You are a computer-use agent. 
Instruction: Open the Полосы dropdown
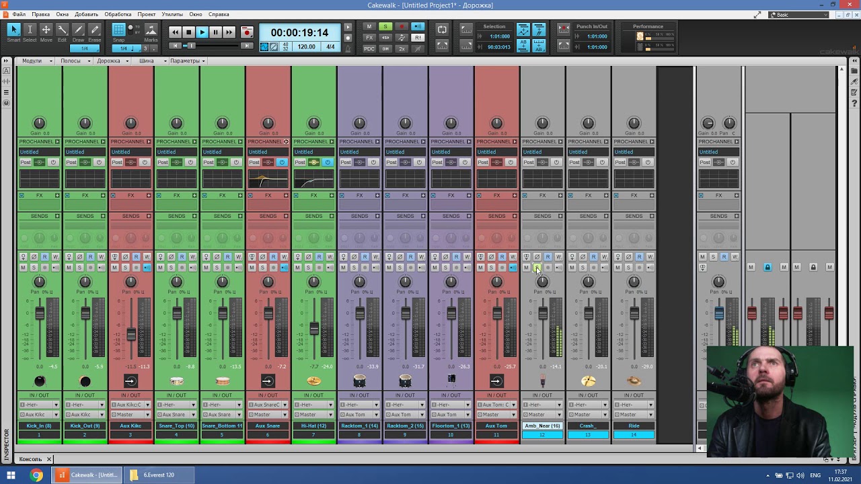coord(75,61)
